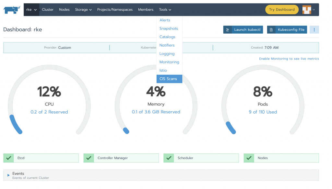Open Projects/Namespaces in the navigation bar

[115, 10]
